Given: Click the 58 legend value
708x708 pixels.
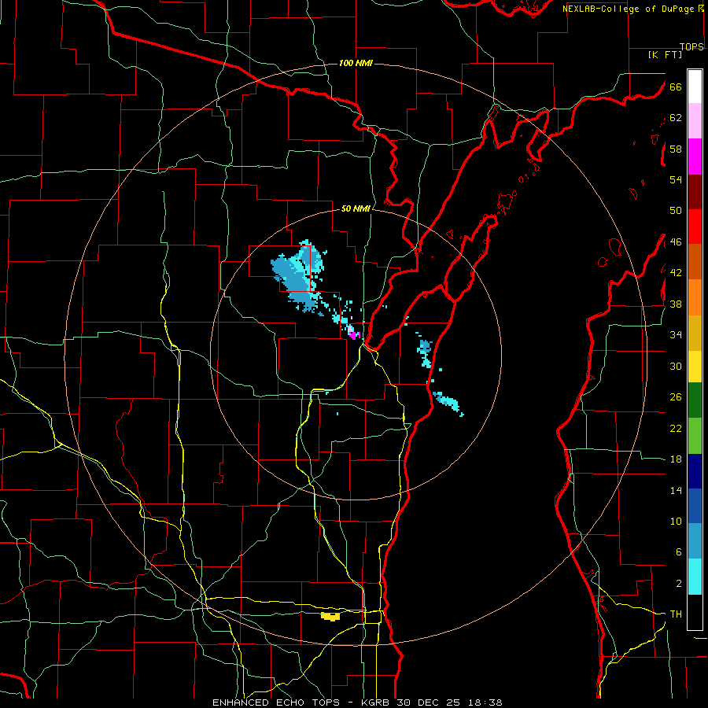Looking at the screenshot, I should point(676,149).
